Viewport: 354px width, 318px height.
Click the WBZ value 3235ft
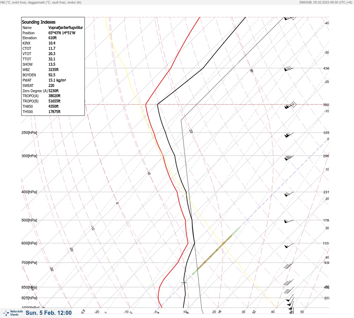coord(54,70)
